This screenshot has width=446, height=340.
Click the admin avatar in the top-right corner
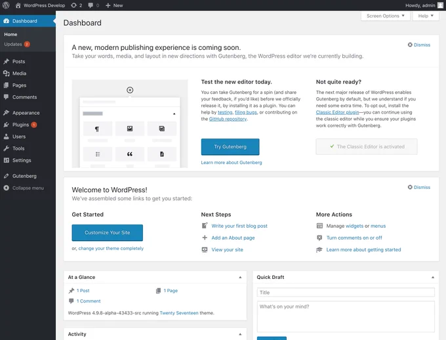440,5
